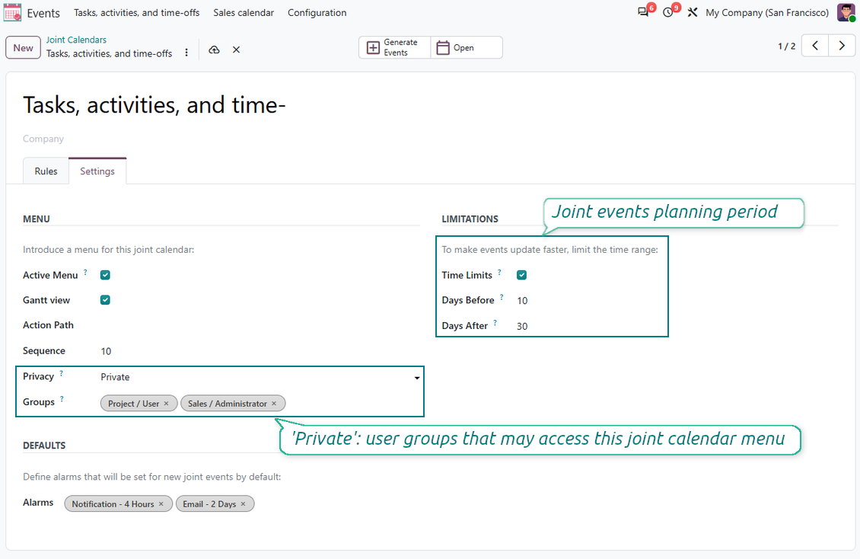Open the Sales calendar menu
The height and width of the screenshot is (559, 860).
coord(244,12)
